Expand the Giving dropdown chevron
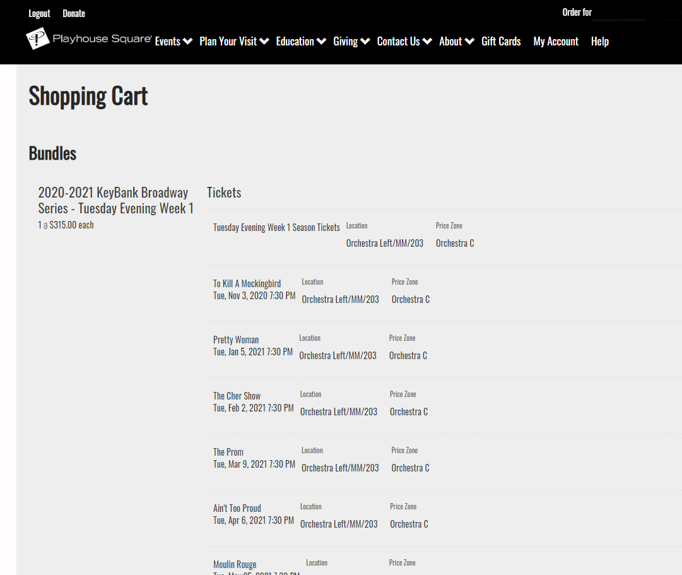Image resolution: width=682 pixels, height=575 pixels. [365, 42]
